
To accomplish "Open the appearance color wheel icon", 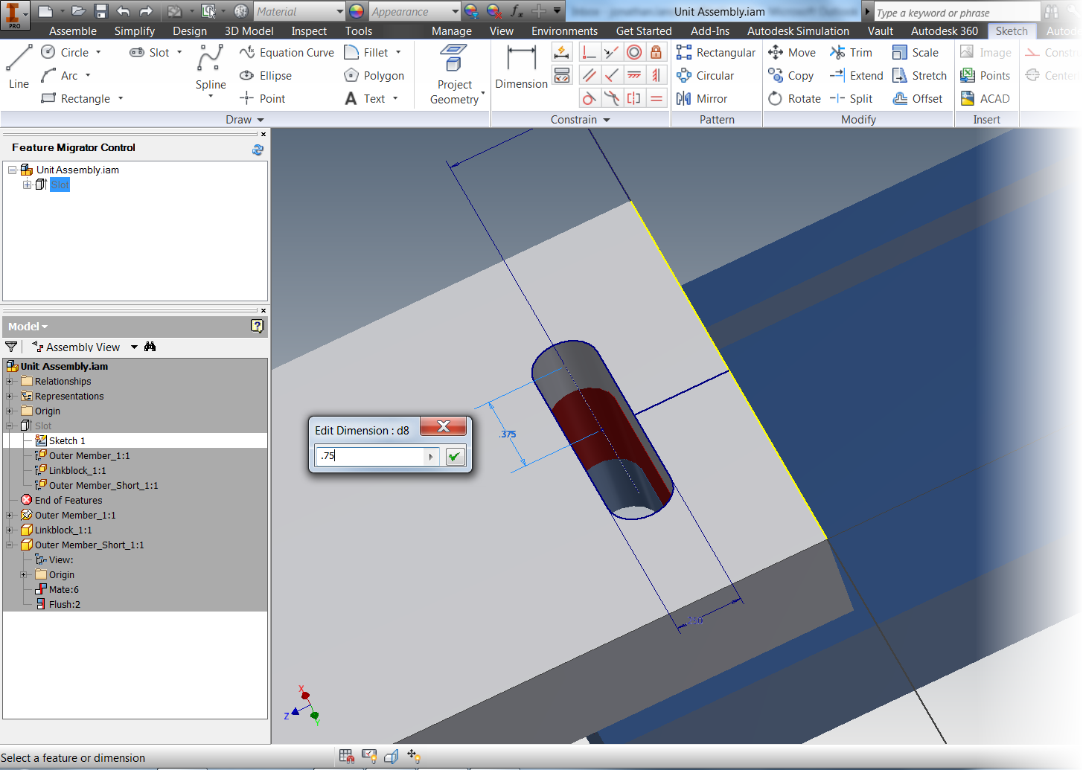I will click(357, 11).
